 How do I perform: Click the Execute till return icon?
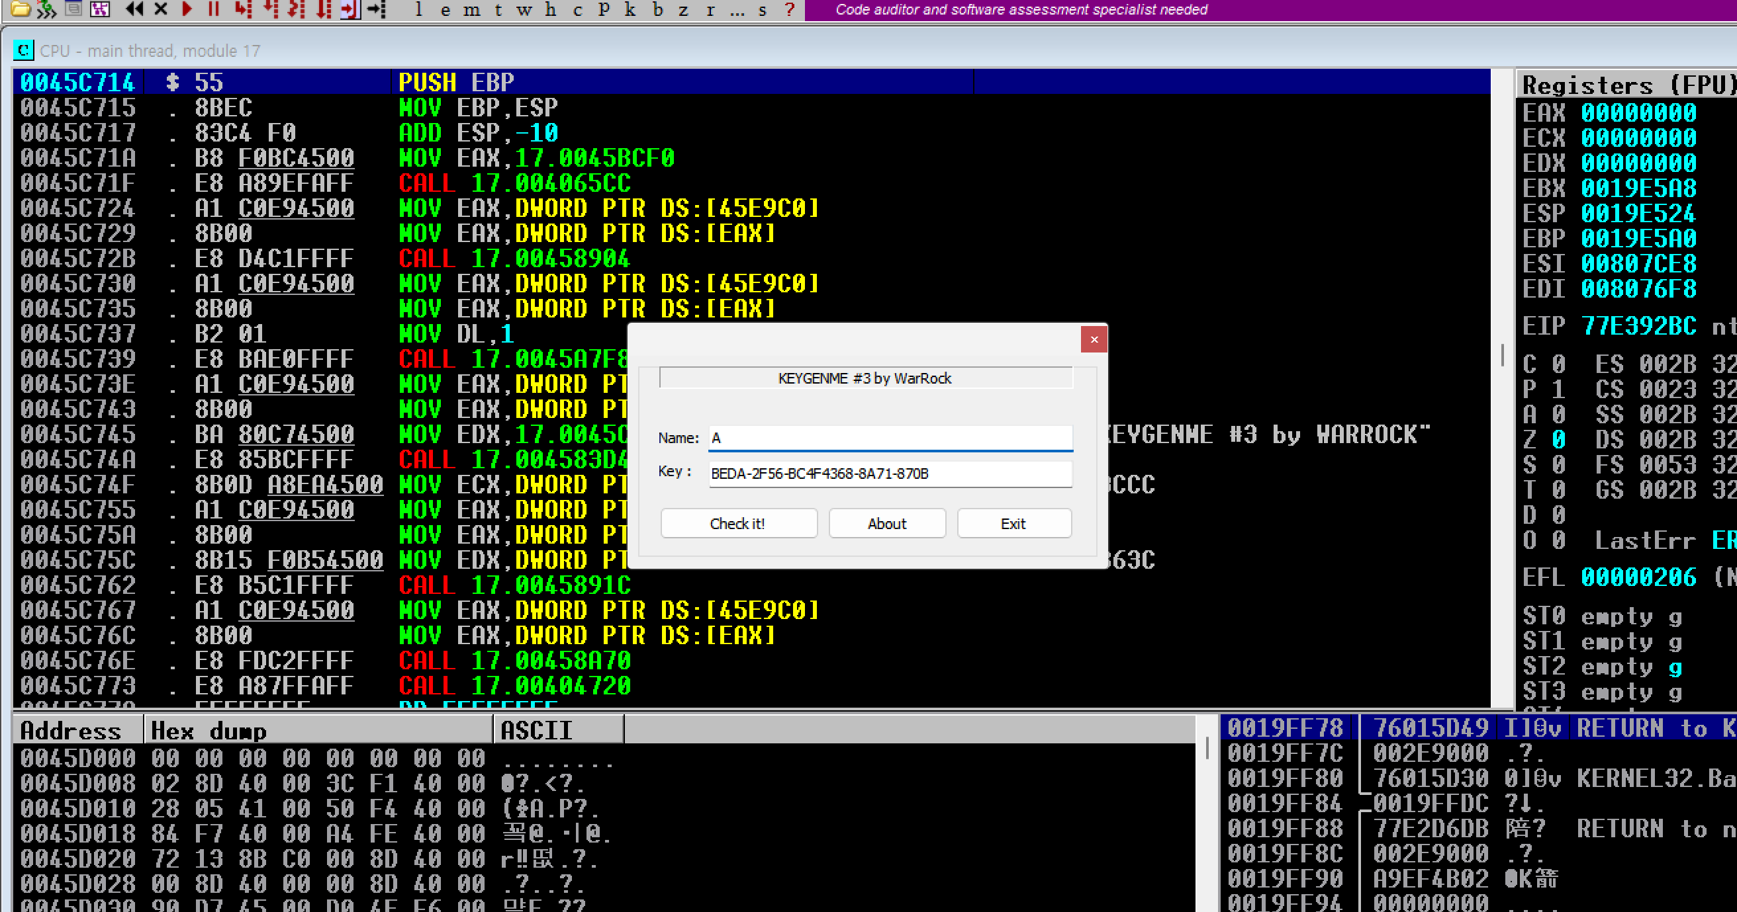(x=350, y=9)
